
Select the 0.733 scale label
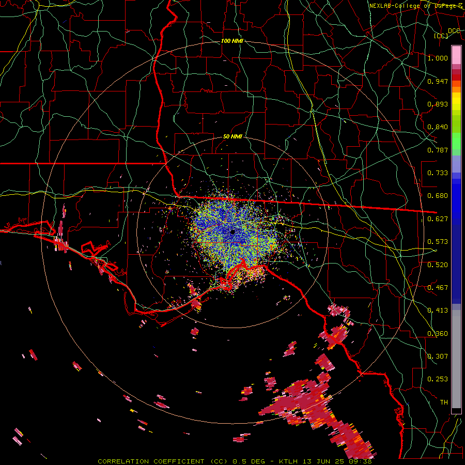click(438, 173)
